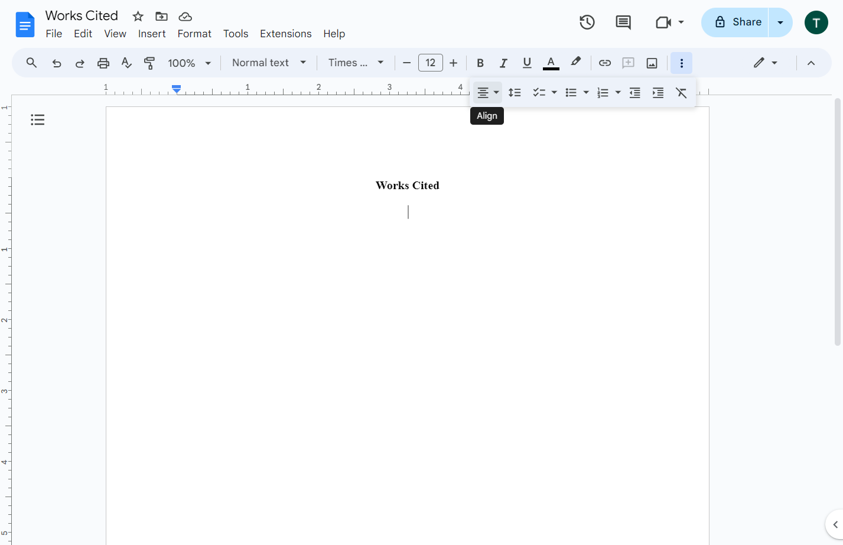Check the cloud document status icon
The image size is (843, 545).
tap(185, 17)
